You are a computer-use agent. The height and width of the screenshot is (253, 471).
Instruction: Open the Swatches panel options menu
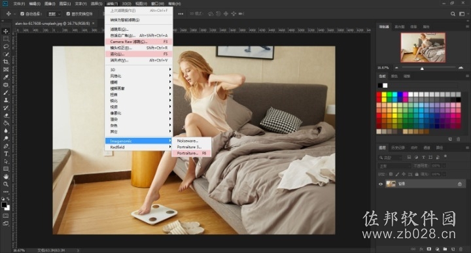click(x=467, y=76)
